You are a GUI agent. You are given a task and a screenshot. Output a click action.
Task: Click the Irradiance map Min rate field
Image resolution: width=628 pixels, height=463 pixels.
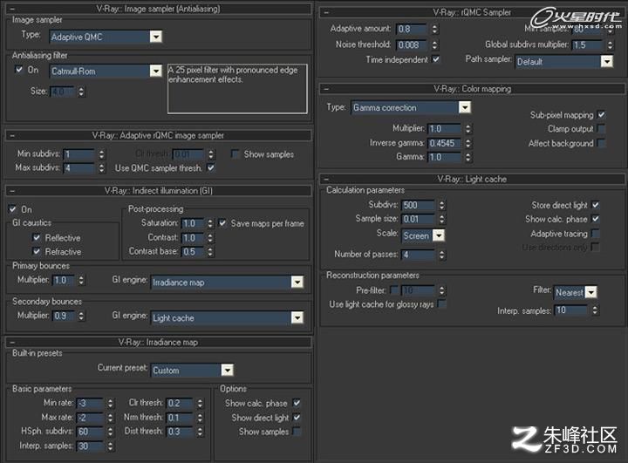91,404
